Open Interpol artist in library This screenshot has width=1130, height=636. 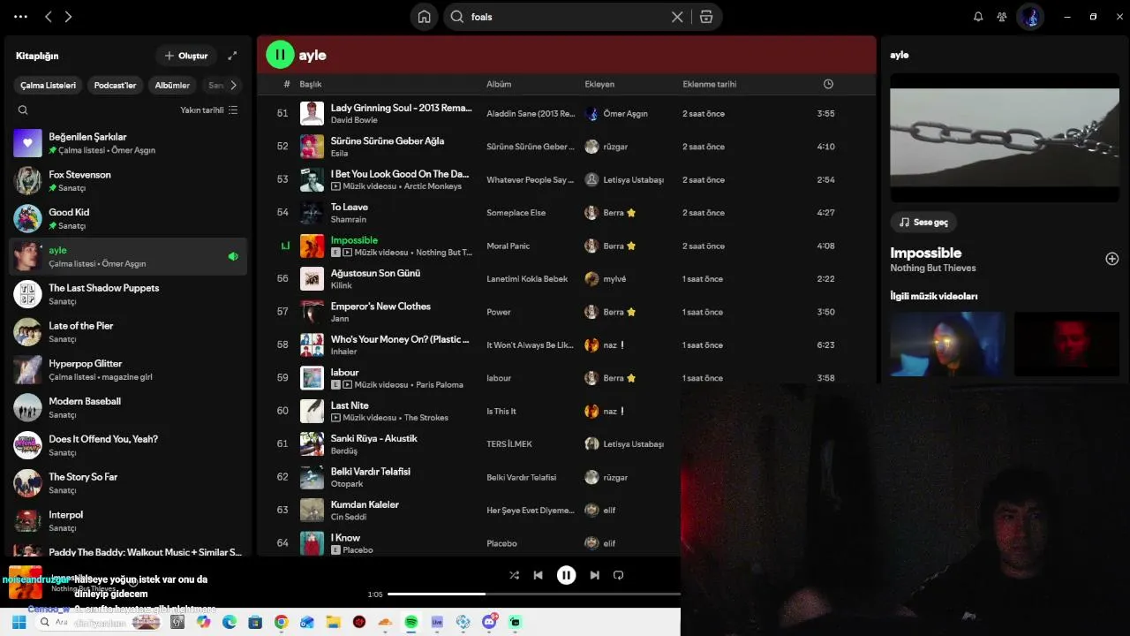[x=128, y=521]
